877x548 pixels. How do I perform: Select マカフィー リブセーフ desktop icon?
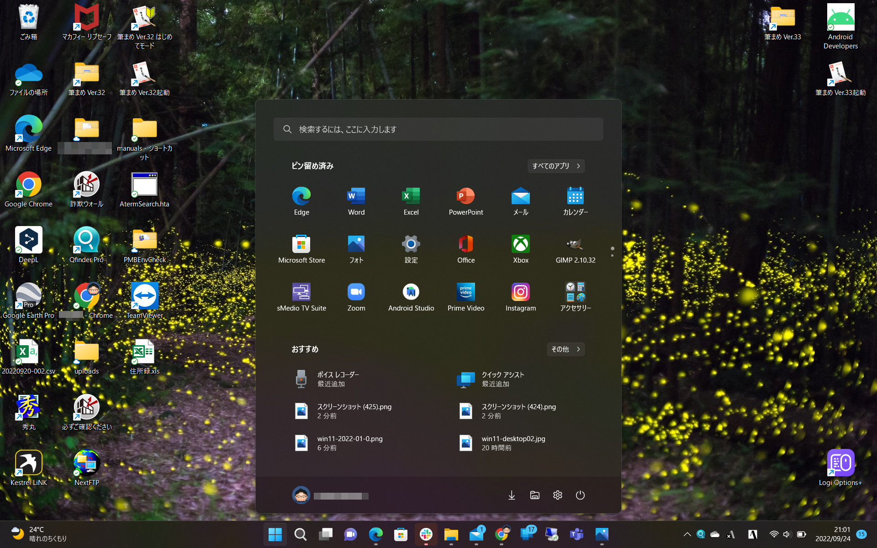coord(86,22)
